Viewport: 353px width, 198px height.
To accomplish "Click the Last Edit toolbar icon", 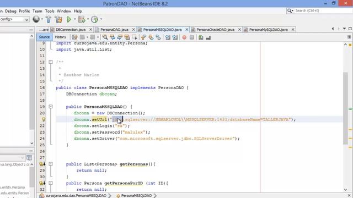I will click(75, 37).
